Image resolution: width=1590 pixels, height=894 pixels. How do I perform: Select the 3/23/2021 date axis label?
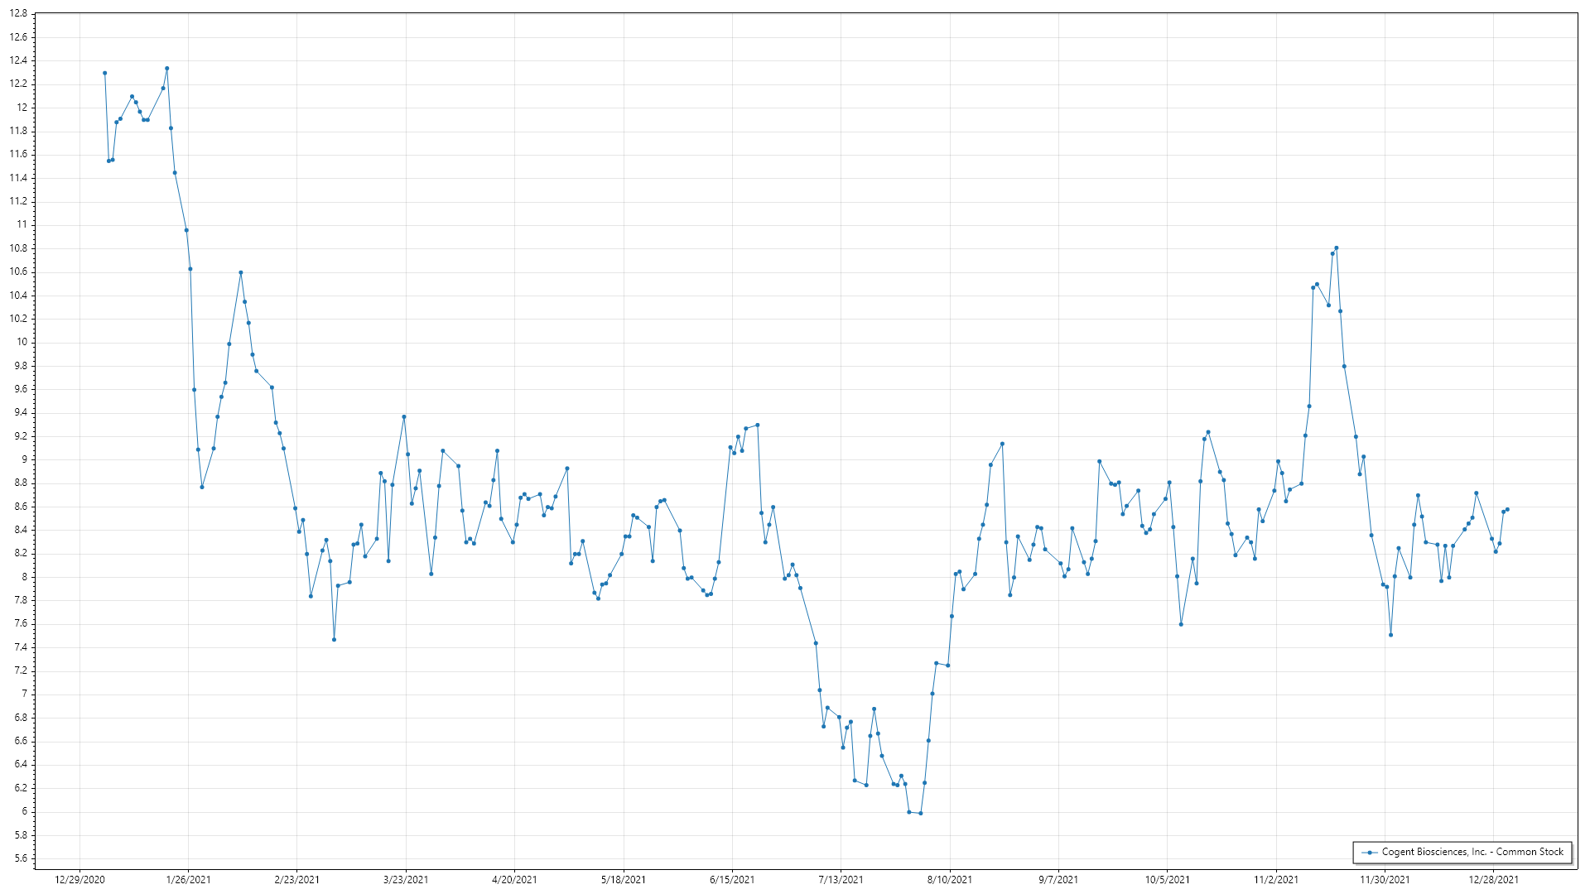click(x=406, y=879)
